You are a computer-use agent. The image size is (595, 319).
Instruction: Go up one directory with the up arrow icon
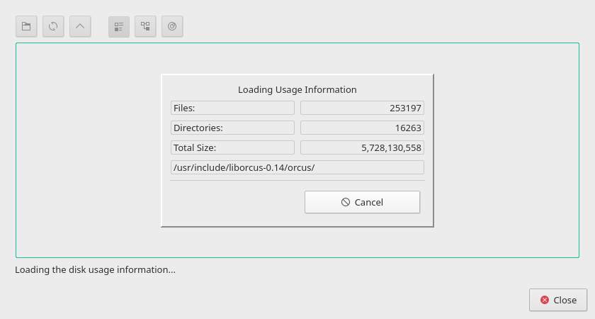point(80,27)
